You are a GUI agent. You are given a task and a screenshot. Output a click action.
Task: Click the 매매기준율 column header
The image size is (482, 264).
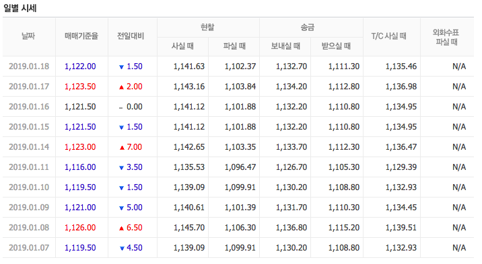tap(81, 36)
